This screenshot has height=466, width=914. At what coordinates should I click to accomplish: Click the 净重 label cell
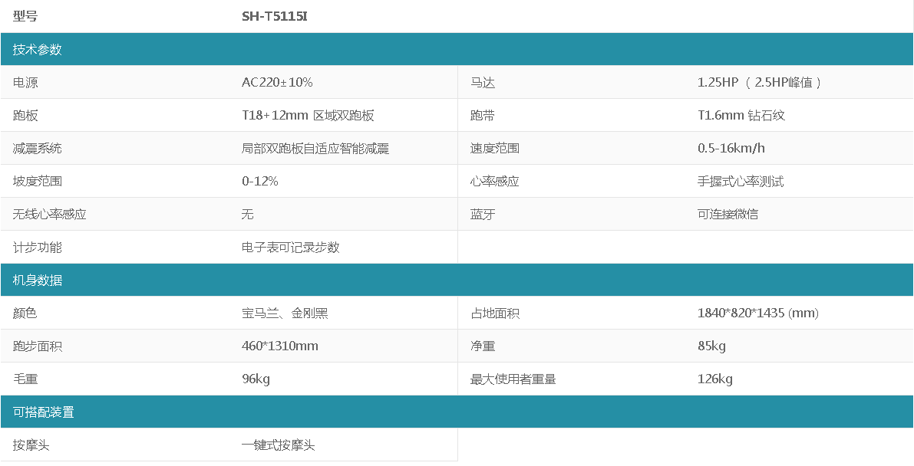tap(483, 346)
